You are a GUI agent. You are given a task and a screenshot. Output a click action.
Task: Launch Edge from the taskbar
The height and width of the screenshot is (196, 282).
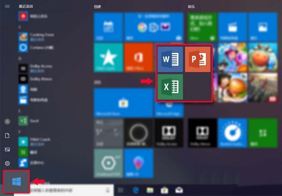[136, 190]
